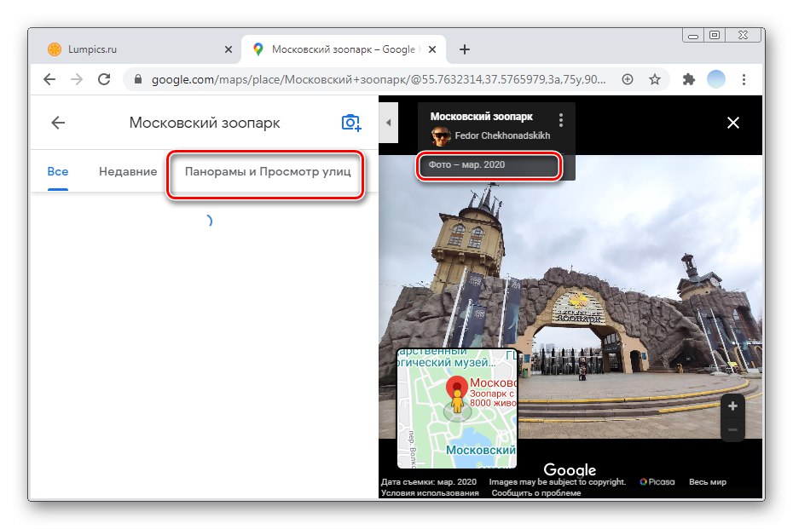Go back to the previous page in the browser

(49, 79)
